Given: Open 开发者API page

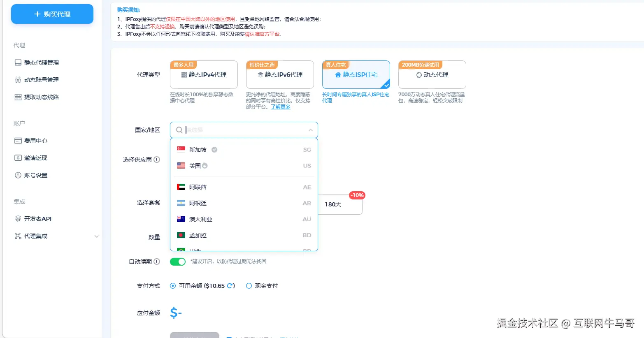Looking at the screenshot, I should (x=38, y=219).
